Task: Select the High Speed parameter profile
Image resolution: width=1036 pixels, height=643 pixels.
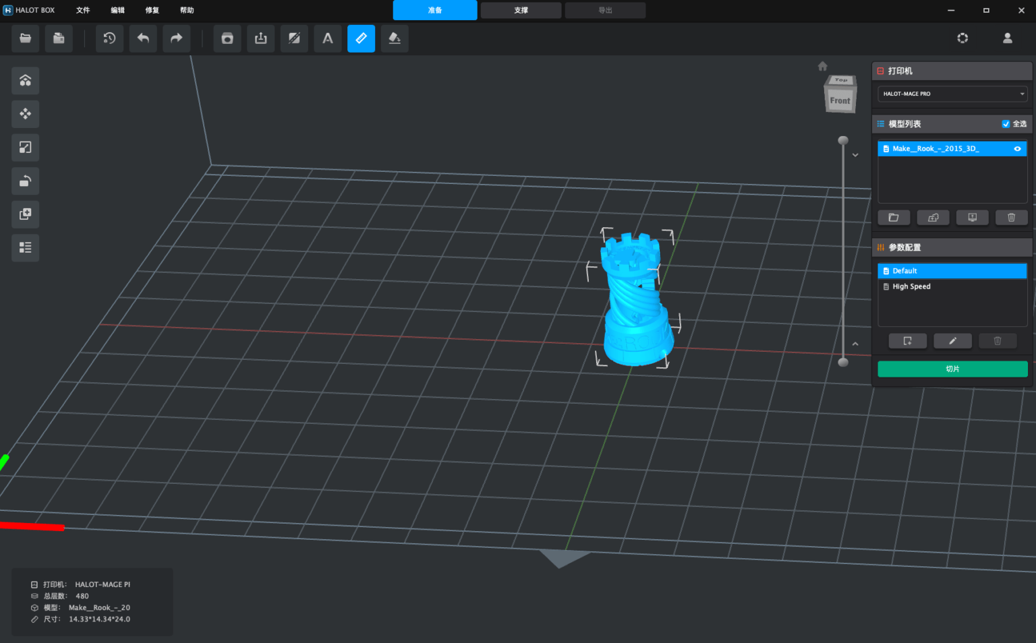Action: pyautogui.click(x=911, y=286)
